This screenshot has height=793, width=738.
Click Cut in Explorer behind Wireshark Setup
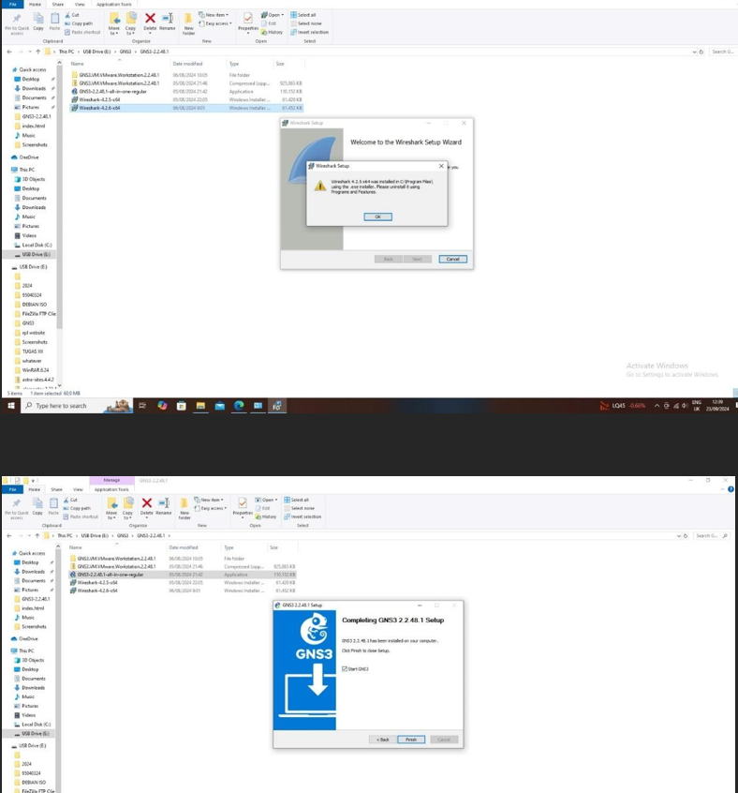pyautogui.click(x=72, y=15)
